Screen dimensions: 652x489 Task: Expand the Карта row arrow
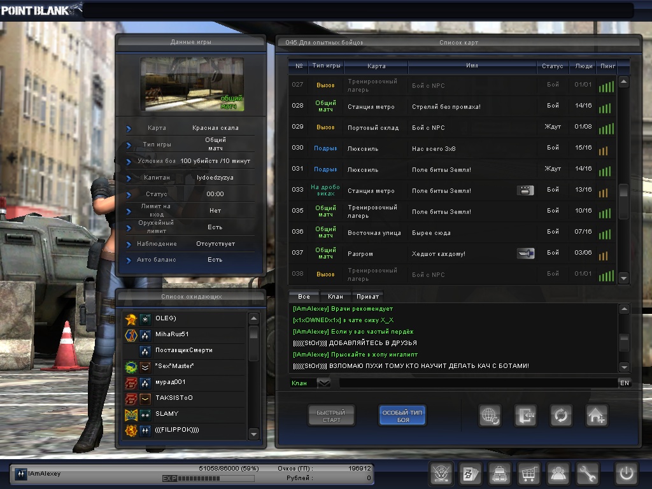click(129, 129)
